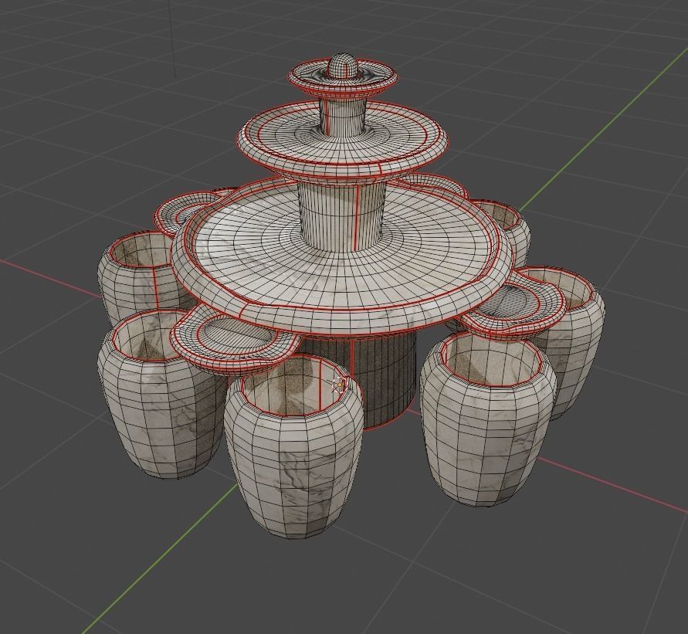Select the jar holding the 3D cursor
The height and width of the screenshot is (634, 688).
pos(293,446)
